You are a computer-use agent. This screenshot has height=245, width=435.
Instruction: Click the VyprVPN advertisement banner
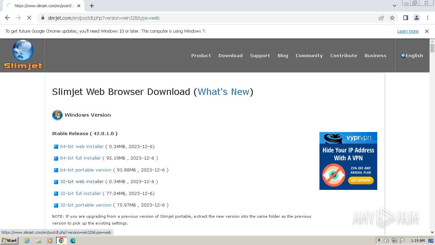point(348,161)
